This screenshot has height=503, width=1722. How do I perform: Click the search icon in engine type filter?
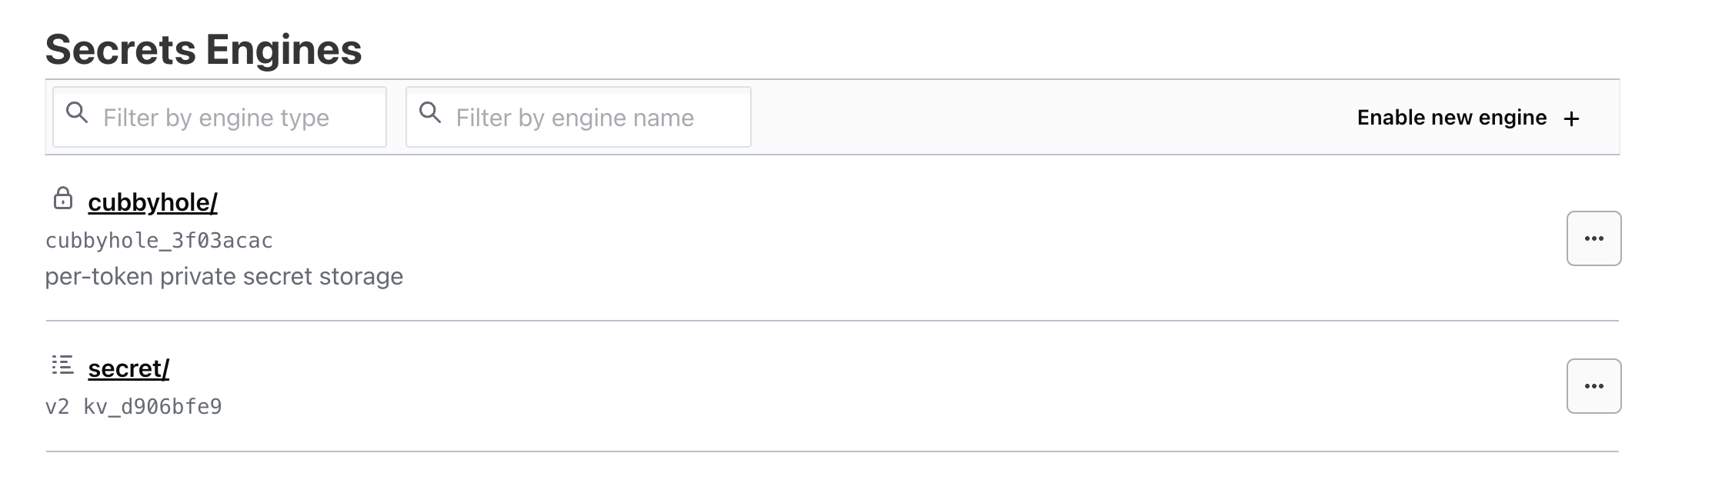coord(77,113)
